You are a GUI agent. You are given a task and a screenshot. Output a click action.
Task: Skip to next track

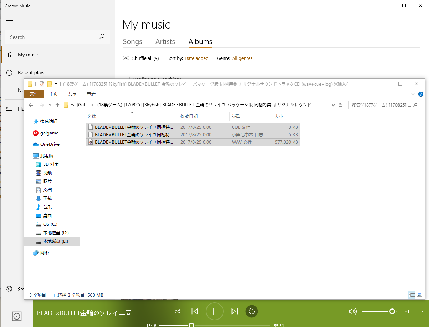[234, 311]
